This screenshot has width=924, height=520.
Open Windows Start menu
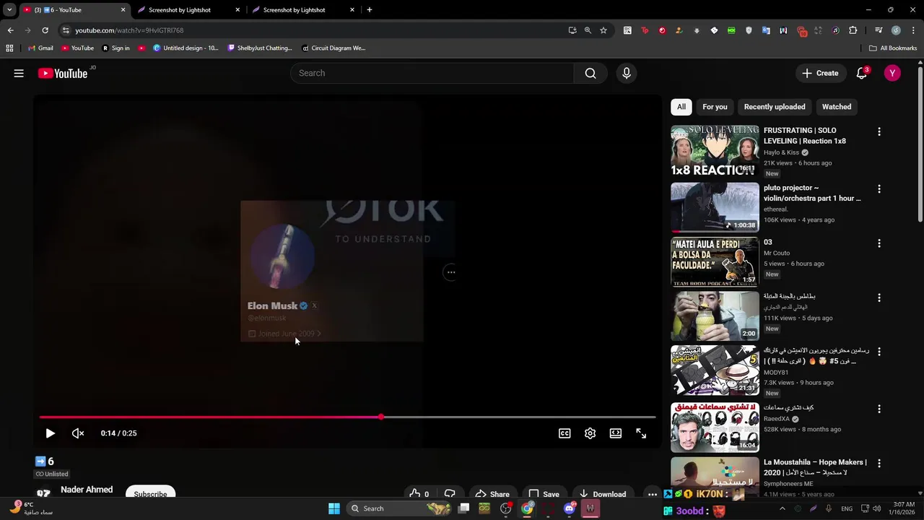click(334, 508)
